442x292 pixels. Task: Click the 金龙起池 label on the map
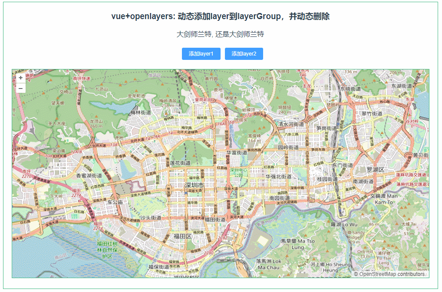(x=136, y=96)
